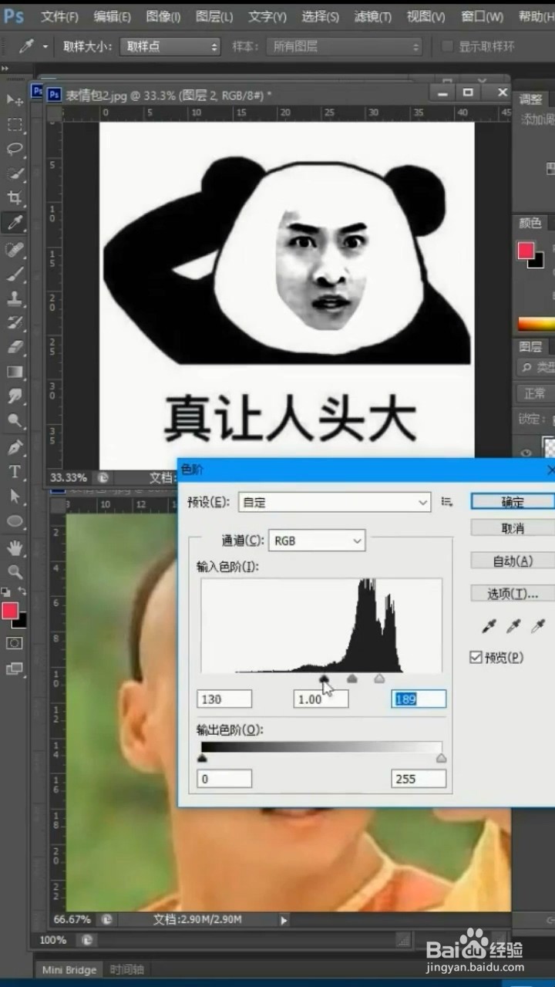The height and width of the screenshot is (987, 555).
Task: Click the midtone value field 1.00
Action: coord(321,699)
